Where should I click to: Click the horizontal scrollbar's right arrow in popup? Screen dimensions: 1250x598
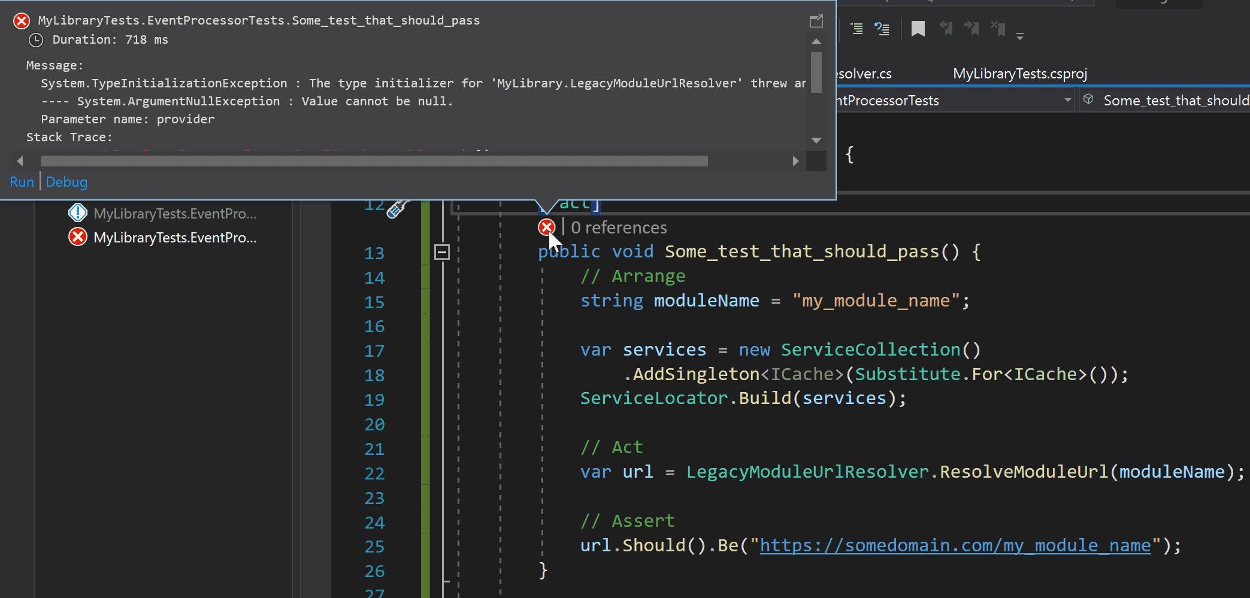795,161
